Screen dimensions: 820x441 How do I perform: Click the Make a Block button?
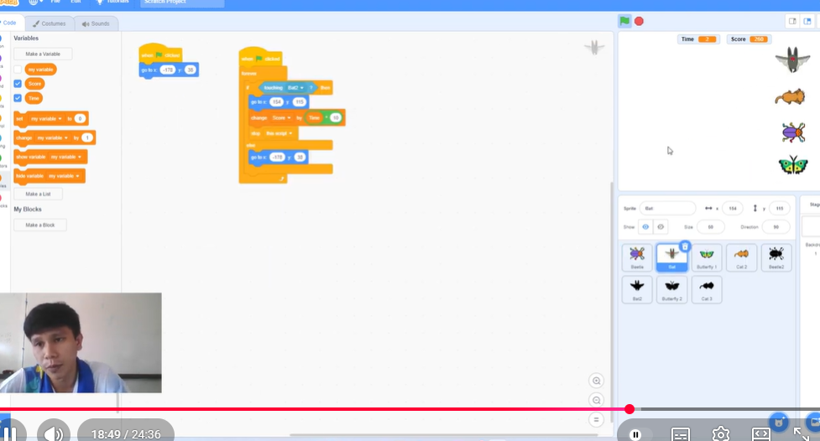pos(40,226)
